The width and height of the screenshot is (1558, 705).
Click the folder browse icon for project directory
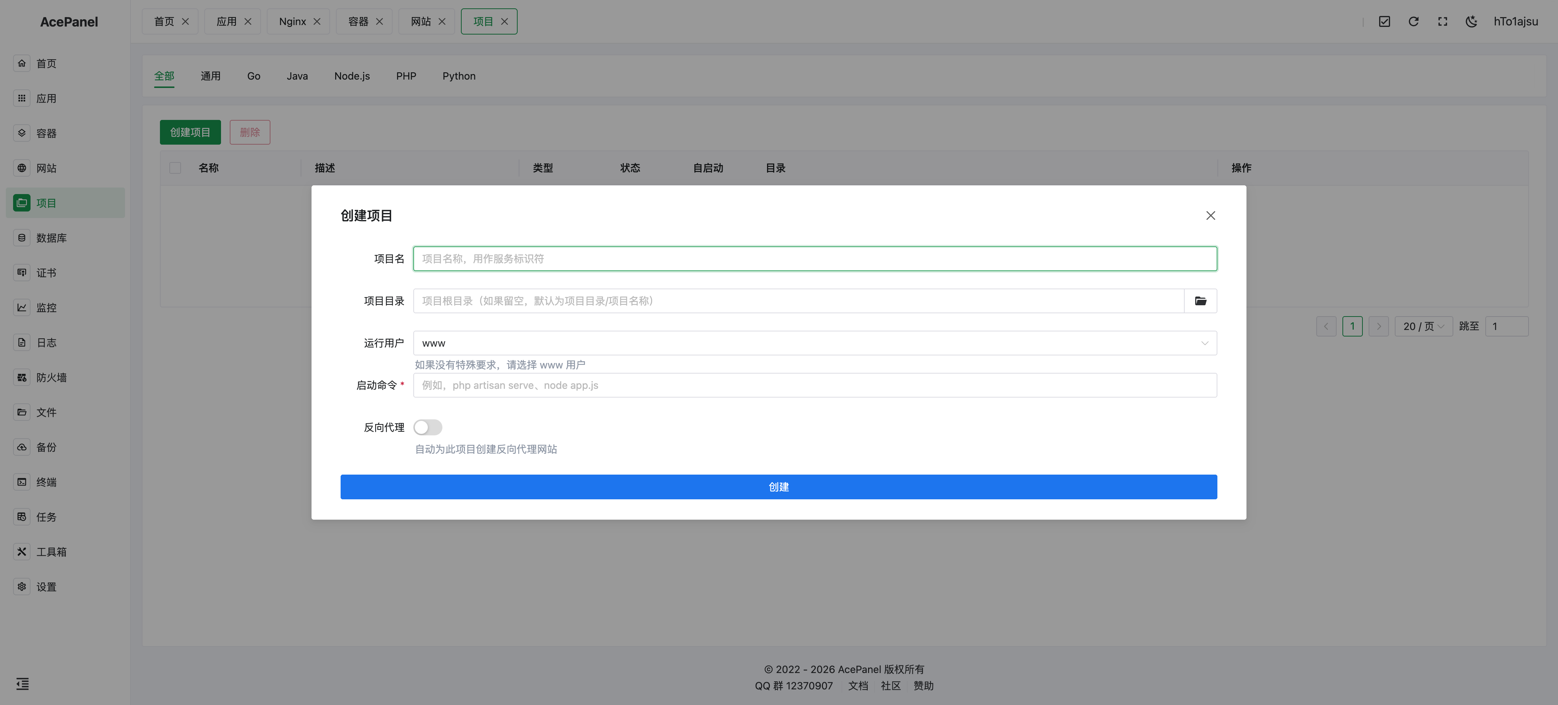click(1200, 301)
